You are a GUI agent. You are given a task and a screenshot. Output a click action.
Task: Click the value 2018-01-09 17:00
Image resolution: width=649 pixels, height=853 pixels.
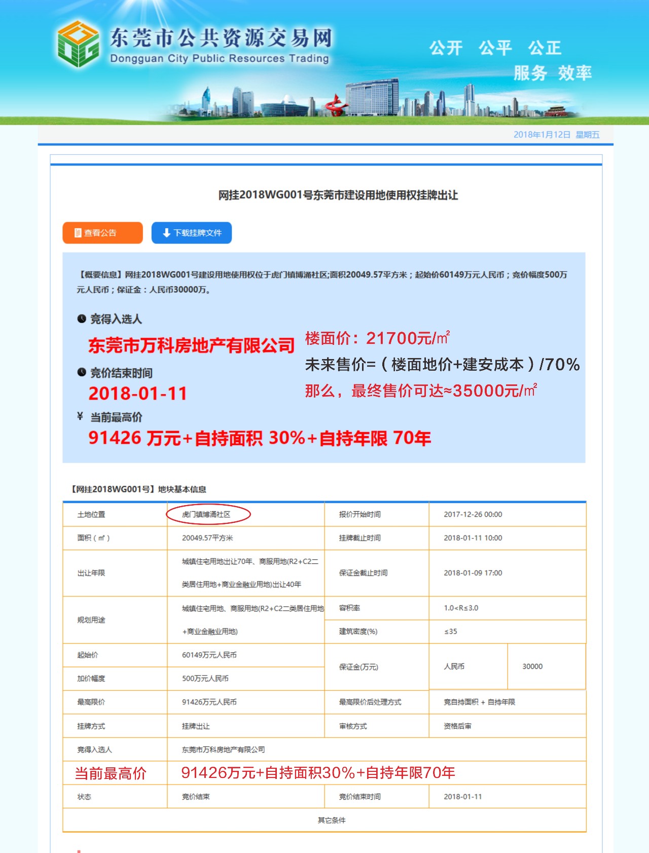coord(473,573)
